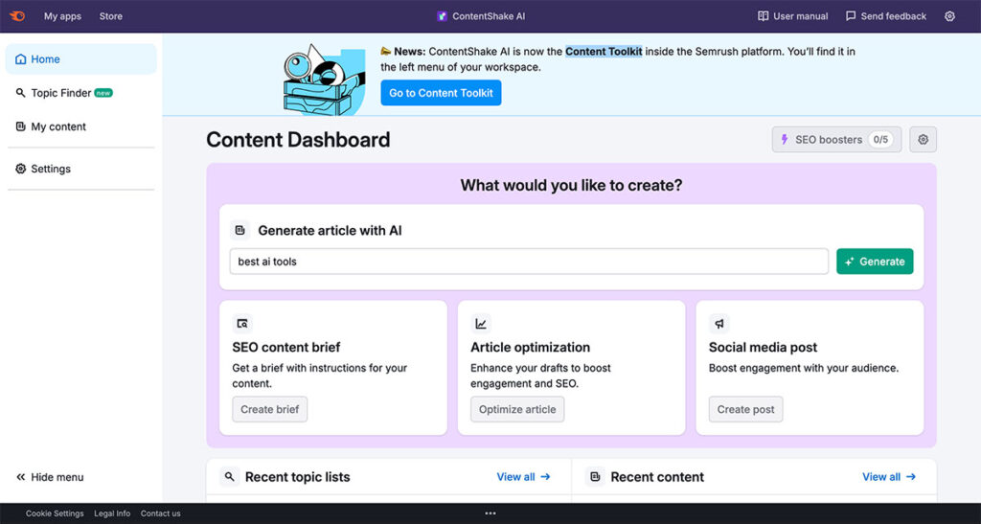Click the ContentShake AI app icon
Screen dimensions: 981x524
(442, 16)
